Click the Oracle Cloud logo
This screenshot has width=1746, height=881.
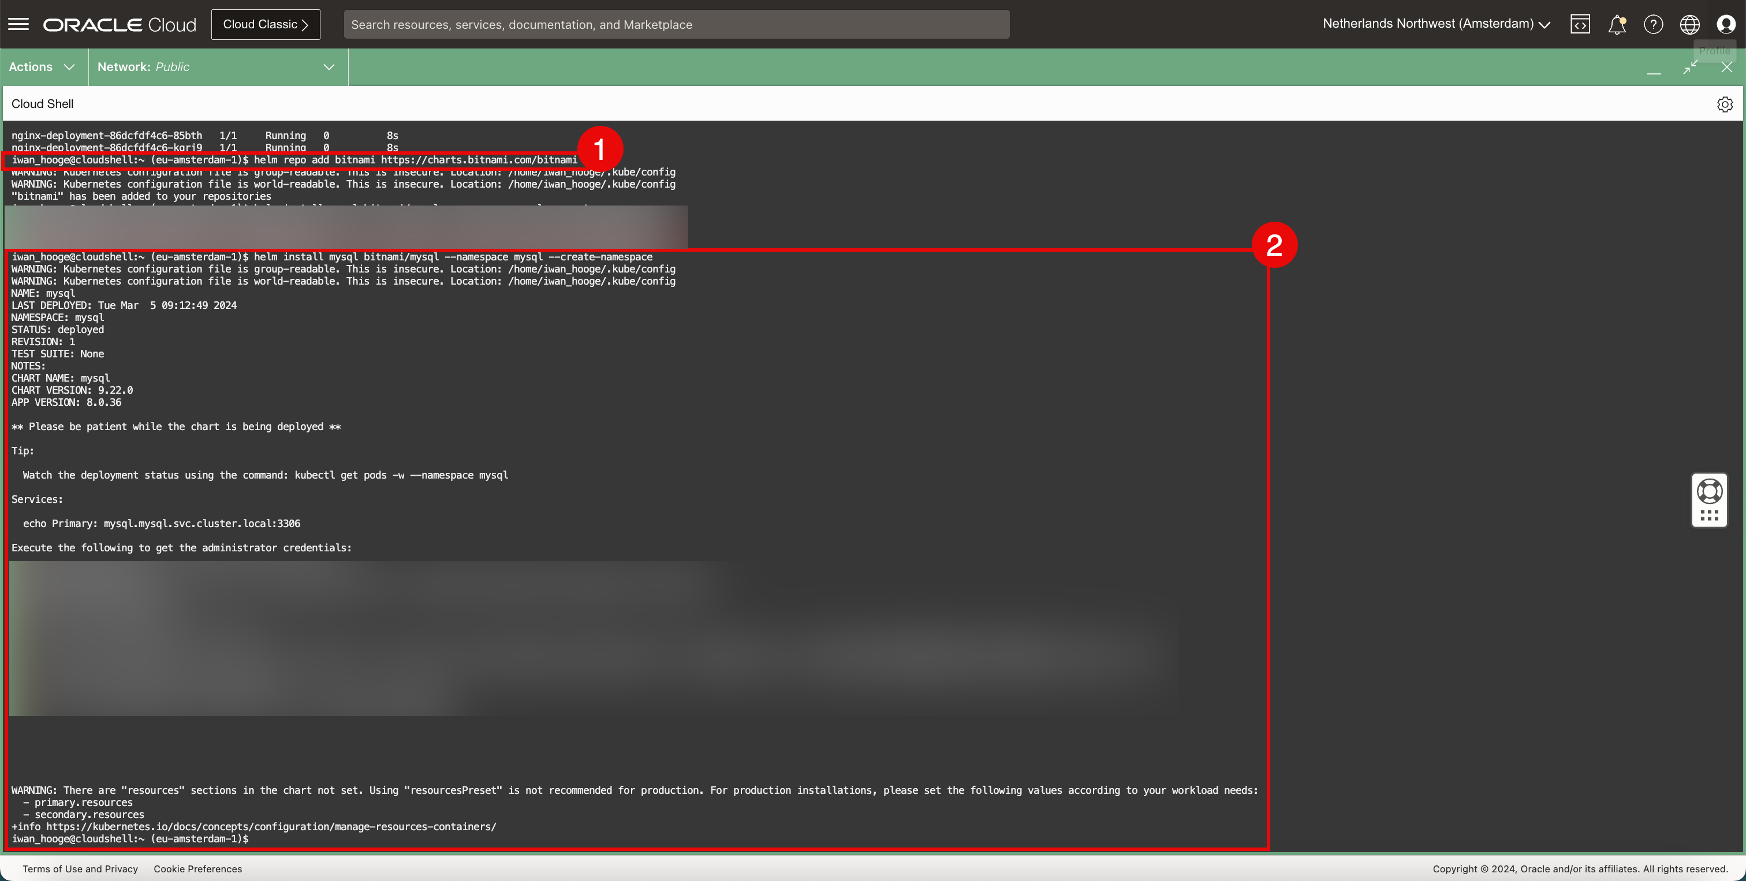(x=120, y=24)
